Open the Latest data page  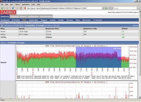33,20
